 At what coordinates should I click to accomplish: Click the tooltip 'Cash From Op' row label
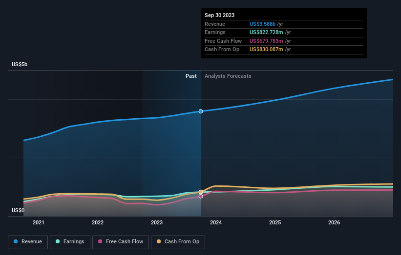(x=222, y=50)
